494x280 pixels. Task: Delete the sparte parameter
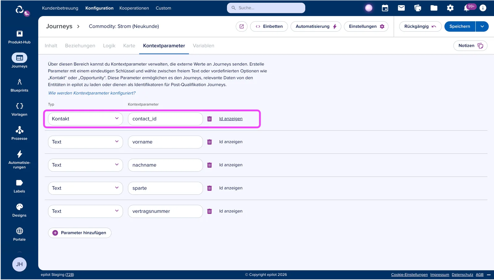pyautogui.click(x=210, y=188)
